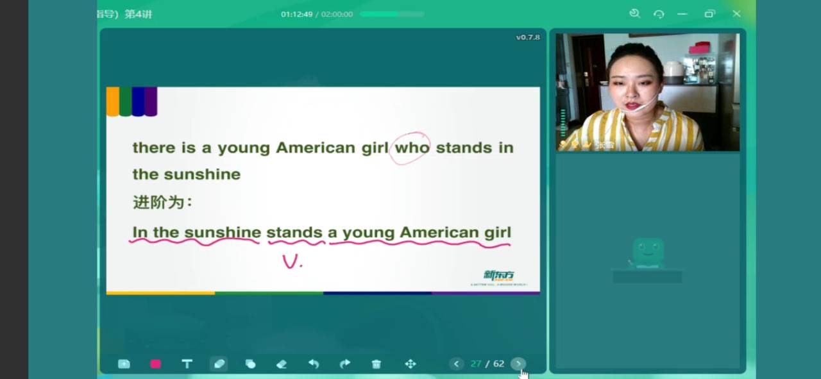Restore down the classroom window
821x379 pixels.
(709, 13)
